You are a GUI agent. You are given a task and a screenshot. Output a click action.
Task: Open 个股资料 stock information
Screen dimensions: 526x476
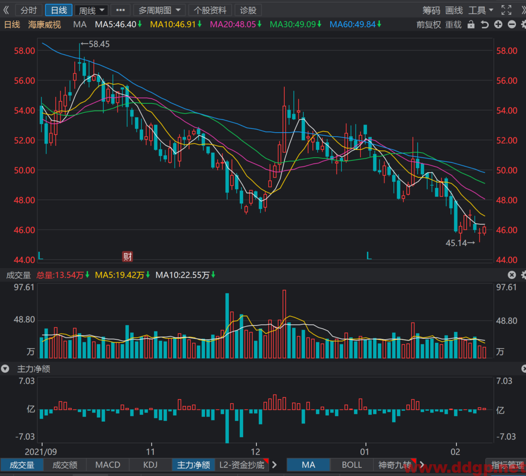click(210, 10)
